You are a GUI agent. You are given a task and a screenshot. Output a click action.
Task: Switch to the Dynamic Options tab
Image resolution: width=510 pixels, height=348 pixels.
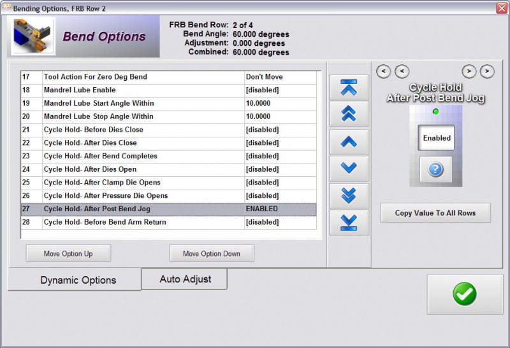coord(78,280)
